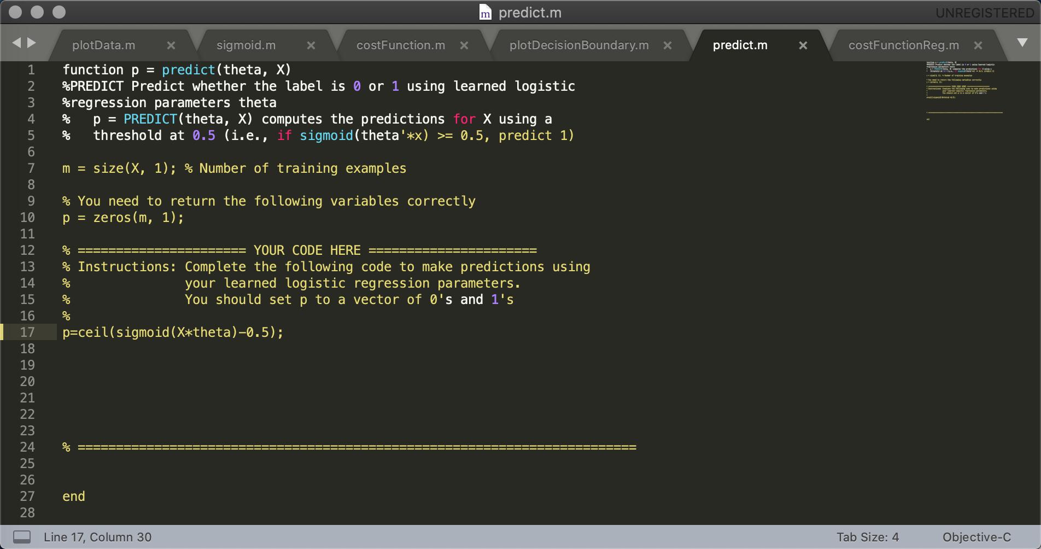Click 'You need to return' comment line

(x=269, y=201)
